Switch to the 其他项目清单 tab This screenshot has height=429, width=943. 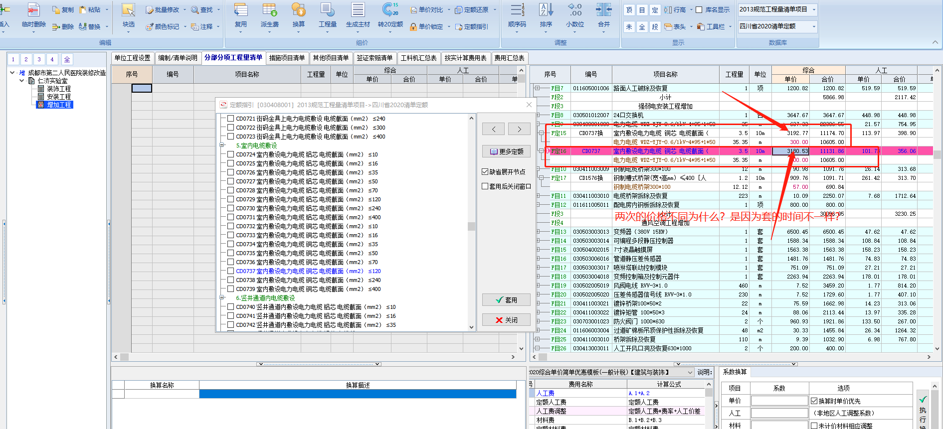tap(331, 58)
